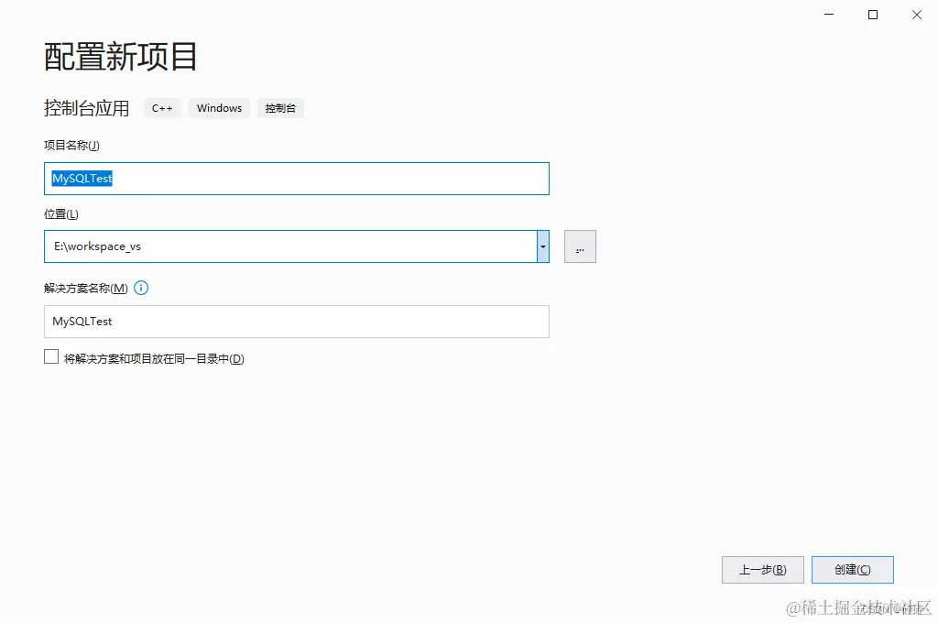Viewport: 938px width, 623px height.
Task: Click the 控制台 project type tag
Action: coord(280,108)
